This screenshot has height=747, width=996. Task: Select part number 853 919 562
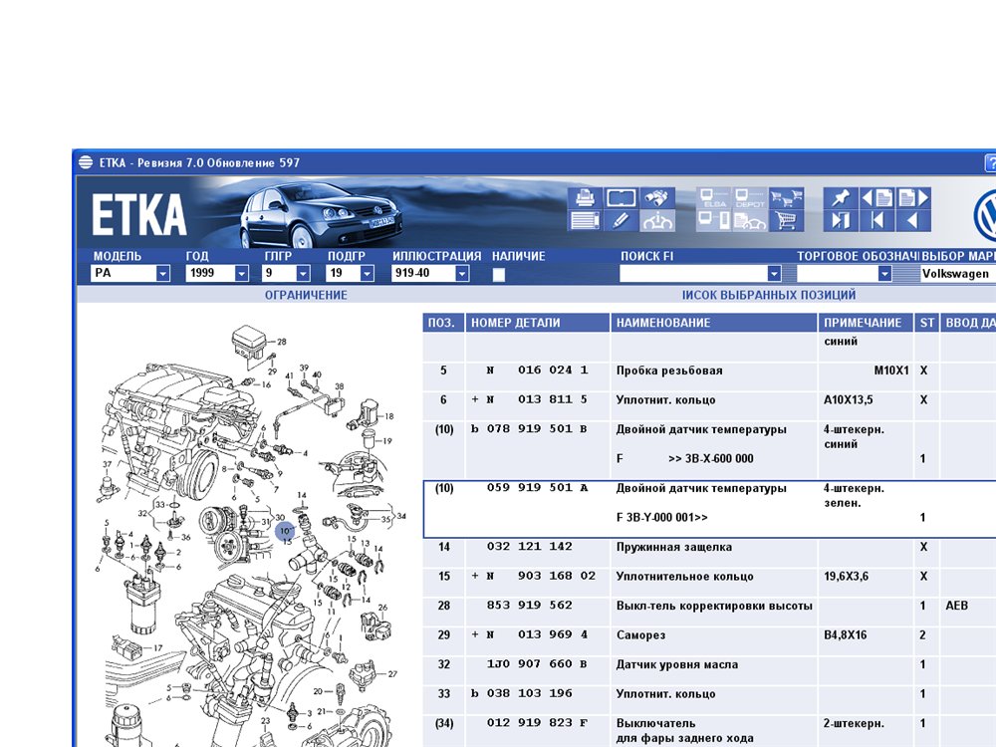point(530,606)
